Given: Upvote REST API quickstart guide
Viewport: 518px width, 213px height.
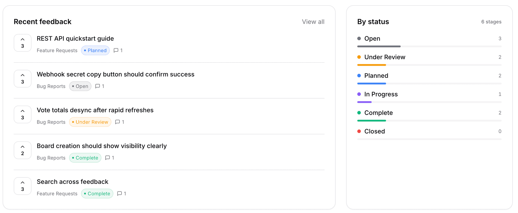Looking at the screenshot, I should (23, 43).
